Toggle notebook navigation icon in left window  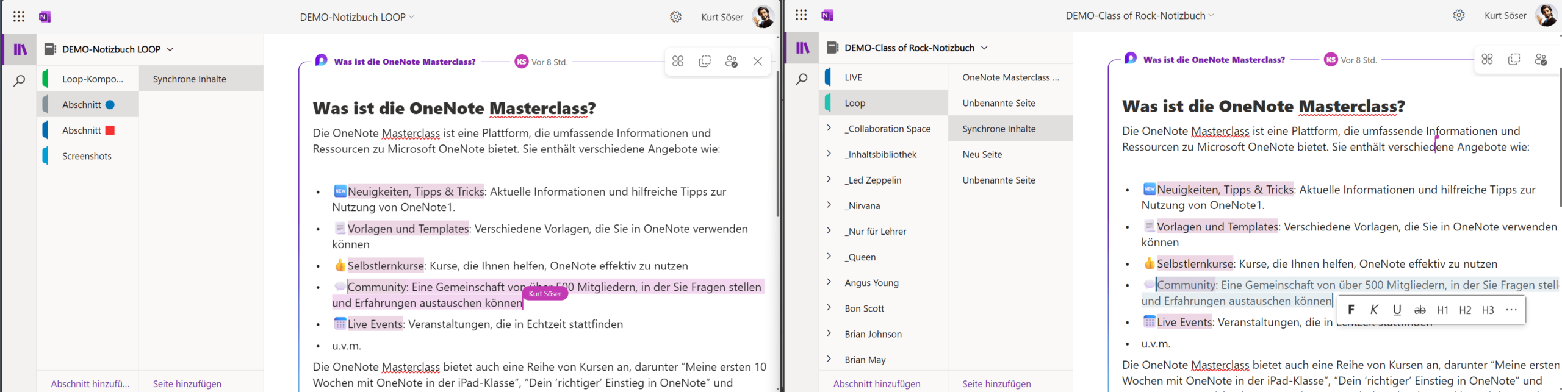pos(20,49)
